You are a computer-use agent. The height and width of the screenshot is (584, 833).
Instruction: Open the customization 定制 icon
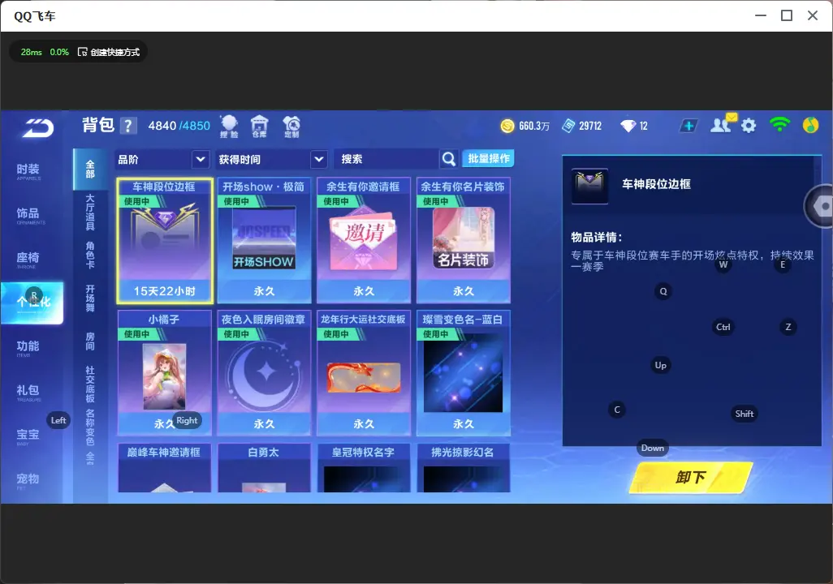(x=291, y=127)
